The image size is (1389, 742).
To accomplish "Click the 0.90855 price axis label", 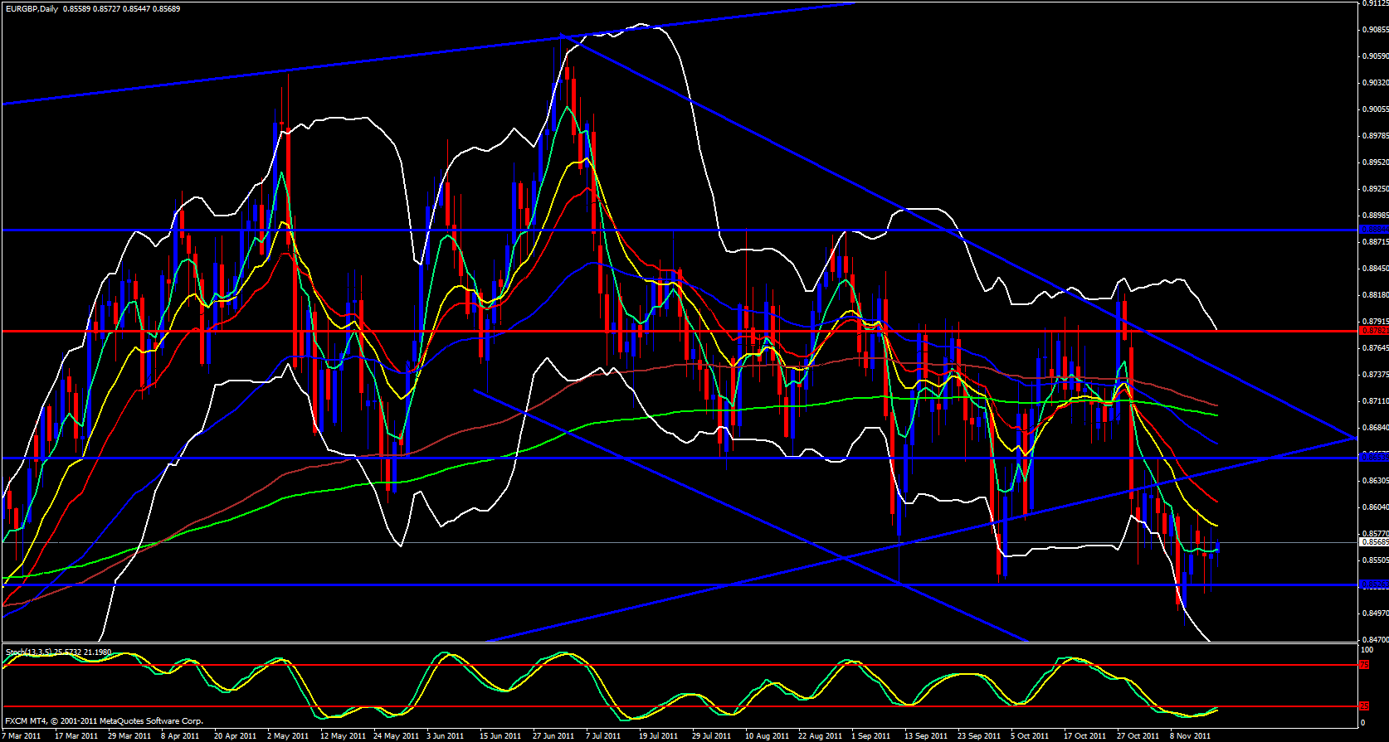I will point(1375,30).
